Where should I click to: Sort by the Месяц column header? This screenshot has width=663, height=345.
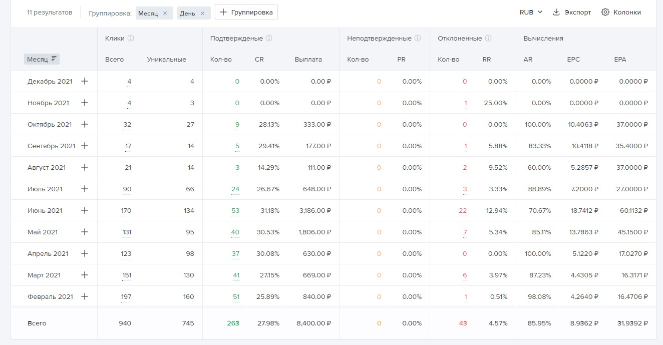[x=42, y=59]
